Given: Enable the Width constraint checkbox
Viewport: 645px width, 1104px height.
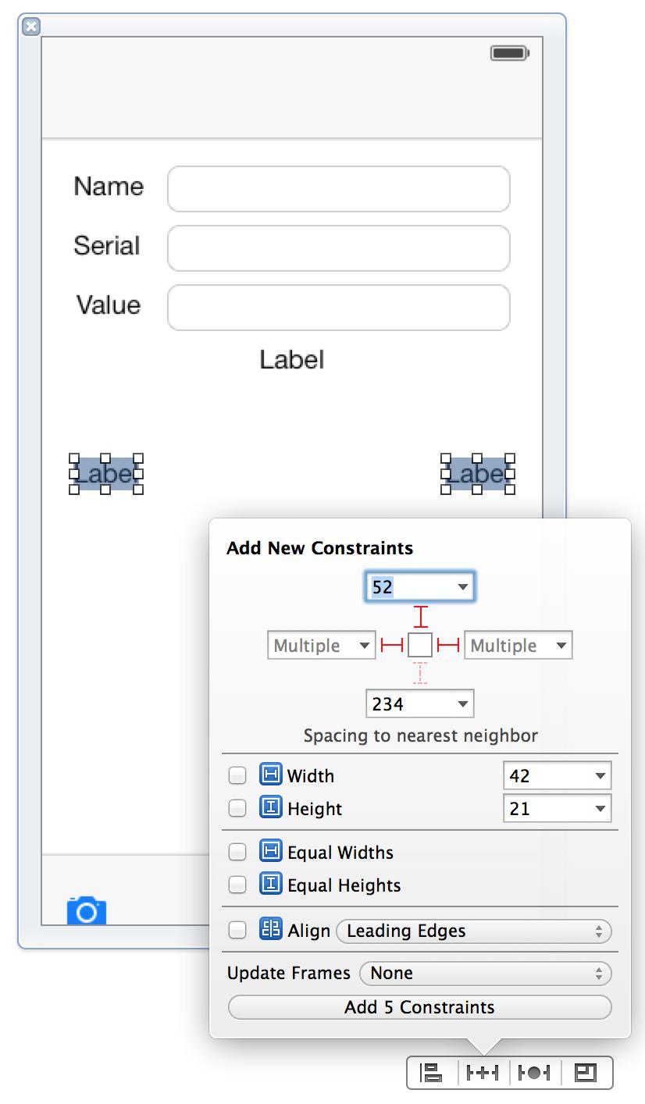Looking at the screenshot, I should point(237,775).
